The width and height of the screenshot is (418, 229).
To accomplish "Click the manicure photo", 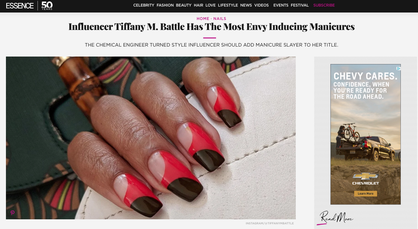I will (151, 138).
